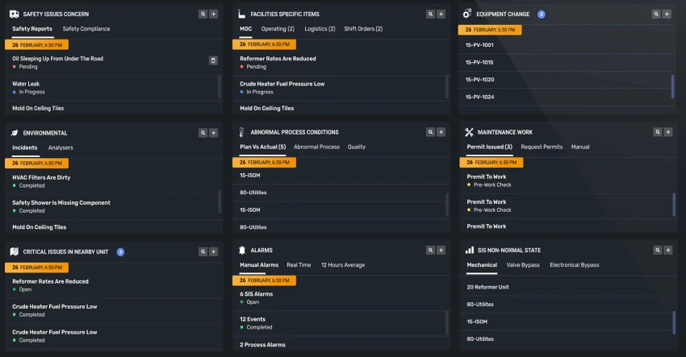Search Critical Issues In Nearby Unit

[x=203, y=251]
